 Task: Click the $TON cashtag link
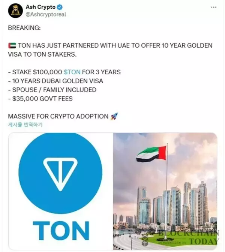[72, 72]
